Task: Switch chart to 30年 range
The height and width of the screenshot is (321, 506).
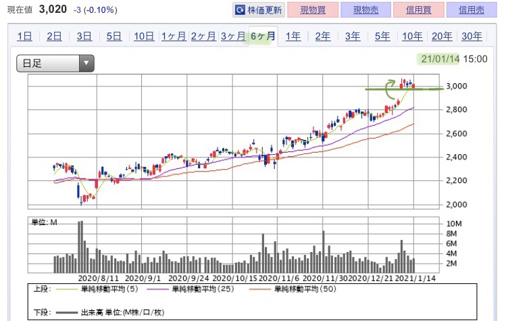Action: [472, 36]
